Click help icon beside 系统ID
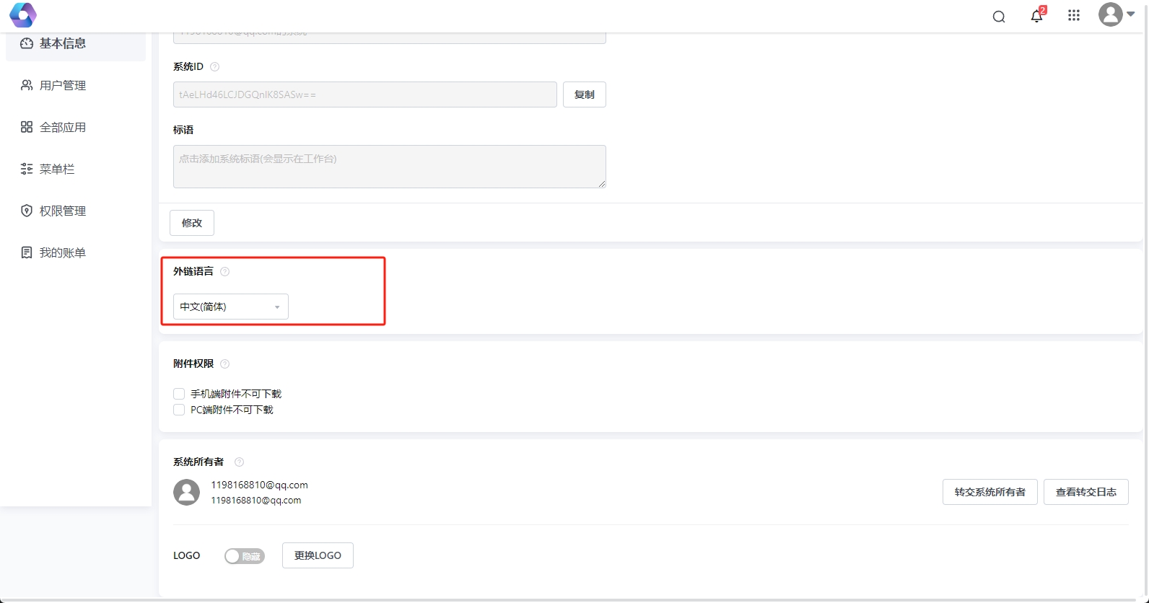 coord(214,67)
